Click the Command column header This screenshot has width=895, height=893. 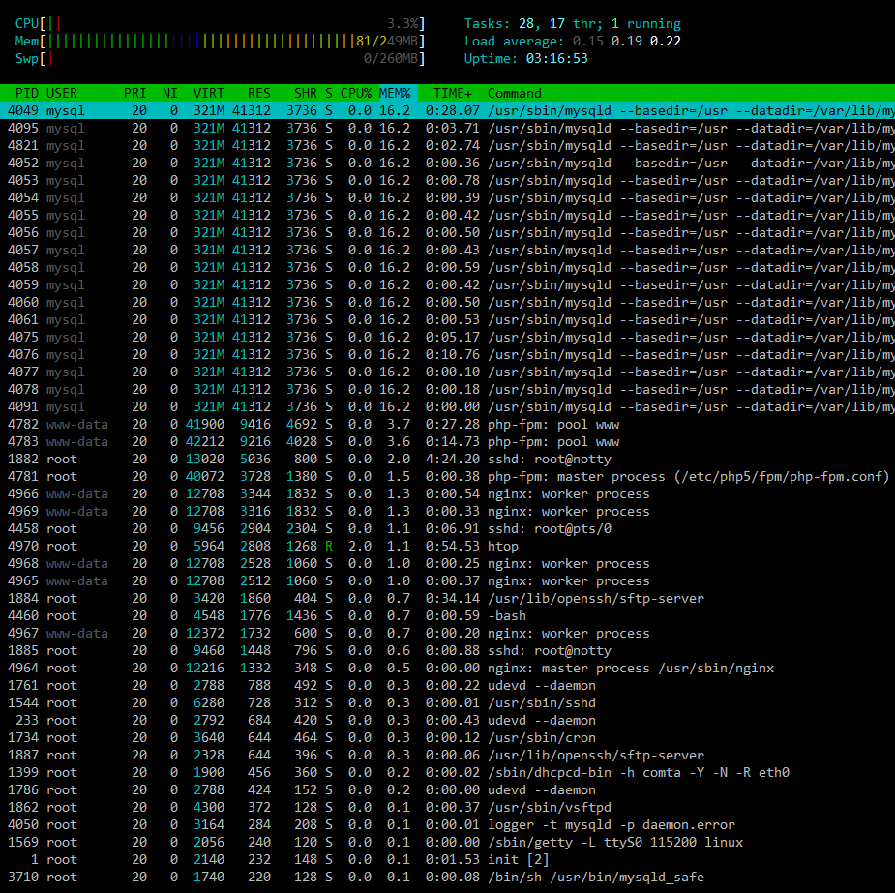[514, 93]
